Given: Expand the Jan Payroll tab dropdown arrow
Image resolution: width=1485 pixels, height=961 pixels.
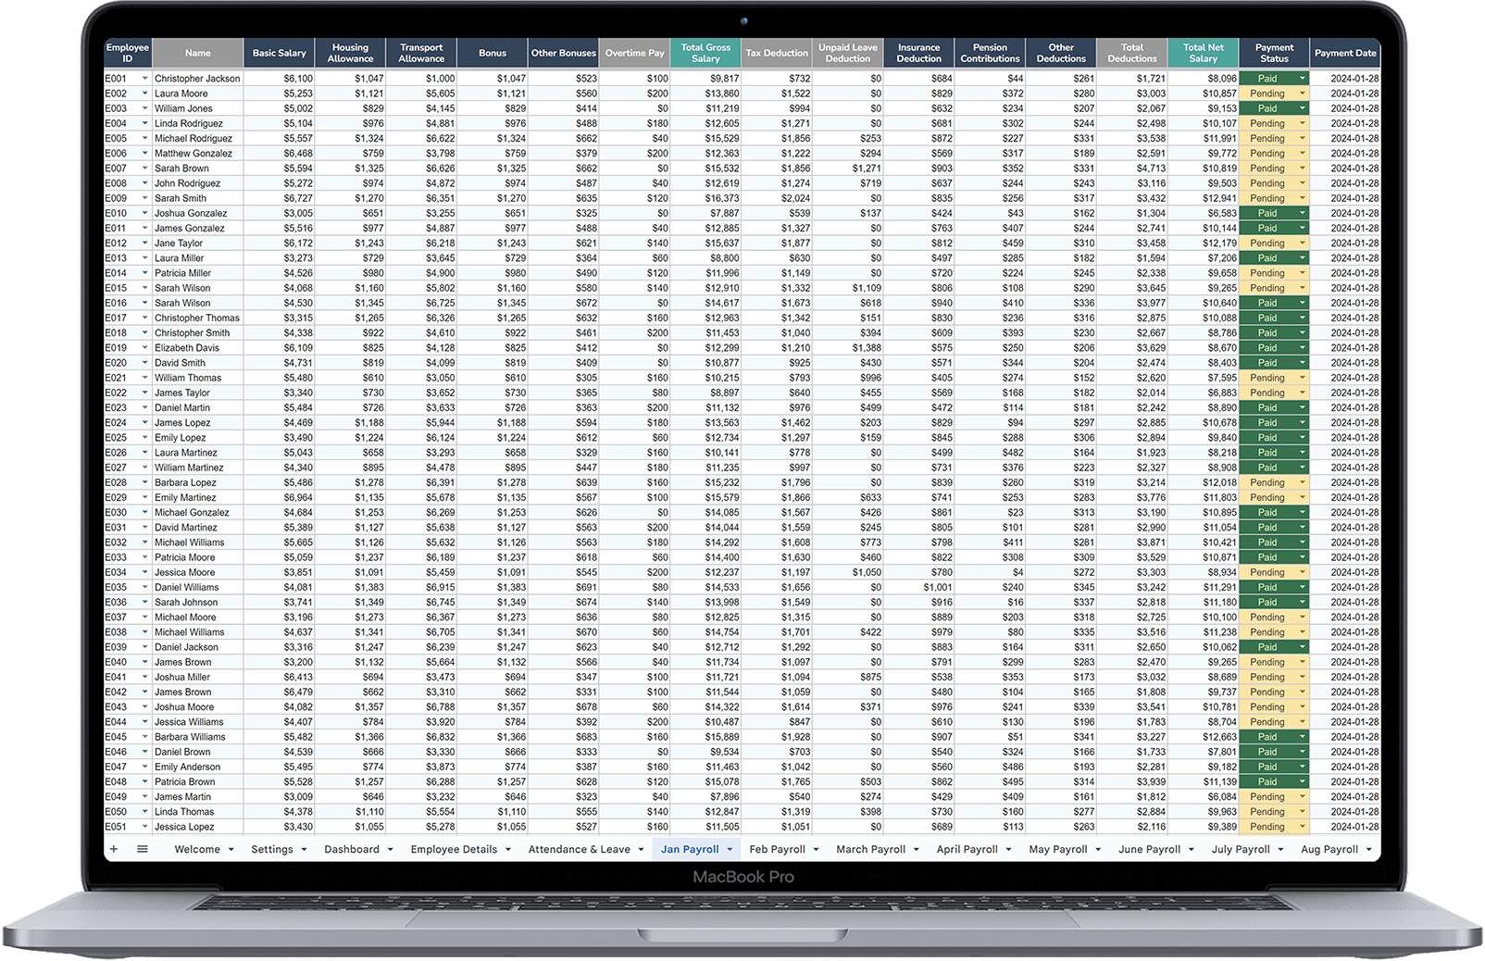Looking at the screenshot, I should click(x=730, y=849).
